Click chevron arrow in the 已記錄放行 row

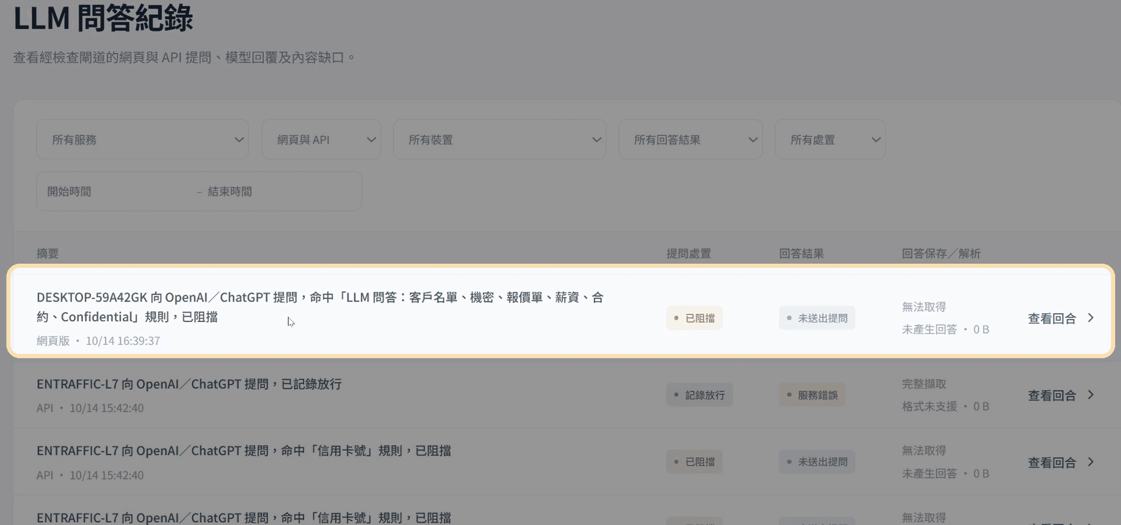click(x=1091, y=395)
